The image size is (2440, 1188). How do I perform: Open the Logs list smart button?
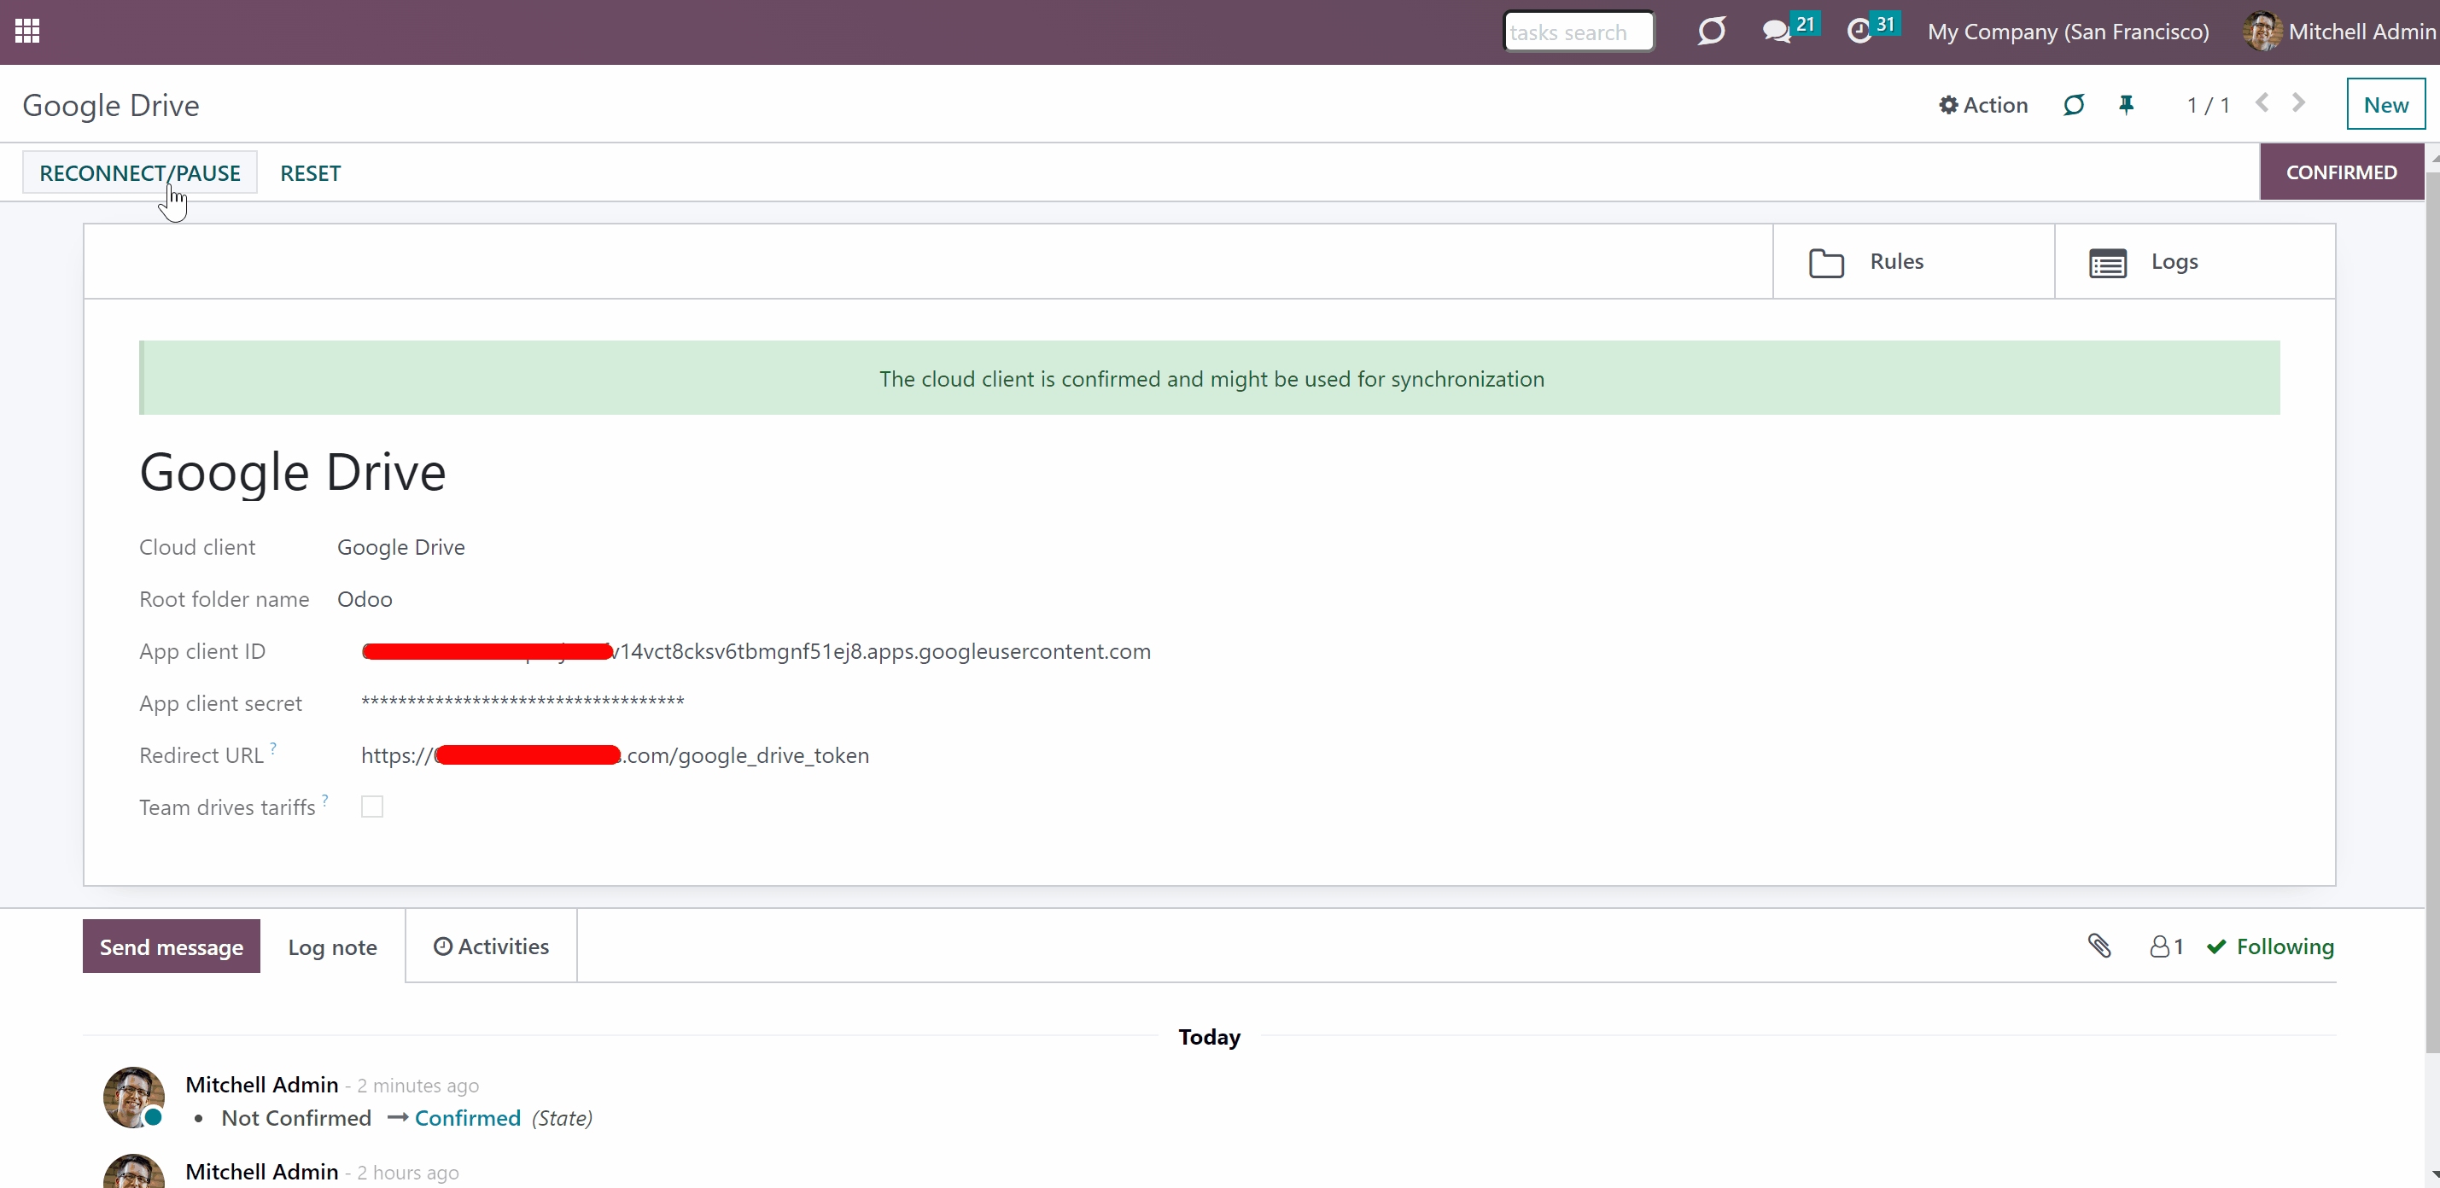coord(2194,261)
